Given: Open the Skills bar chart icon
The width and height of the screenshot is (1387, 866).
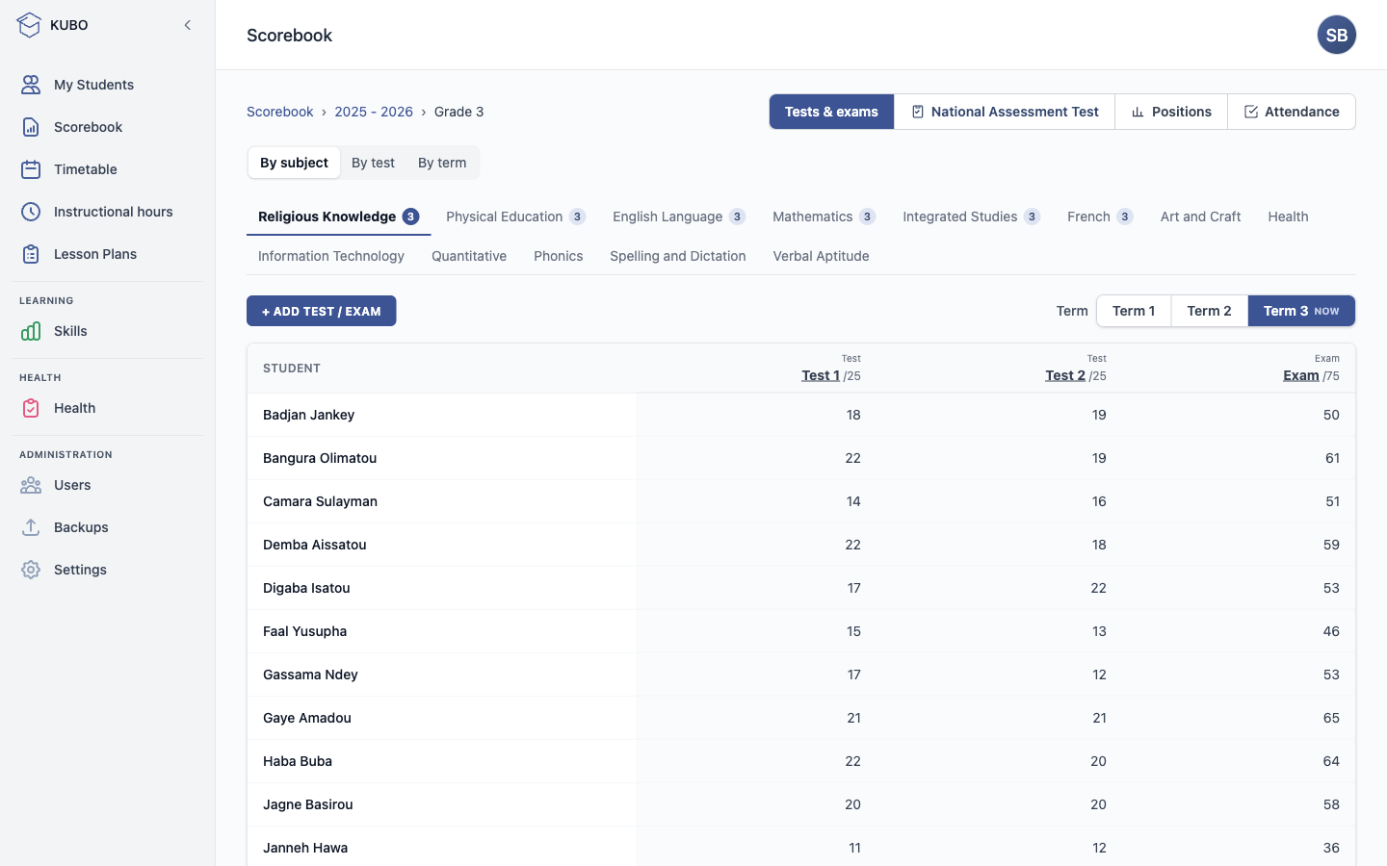Looking at the screenshot, I should pyautogui.click(x=31, y=331).
